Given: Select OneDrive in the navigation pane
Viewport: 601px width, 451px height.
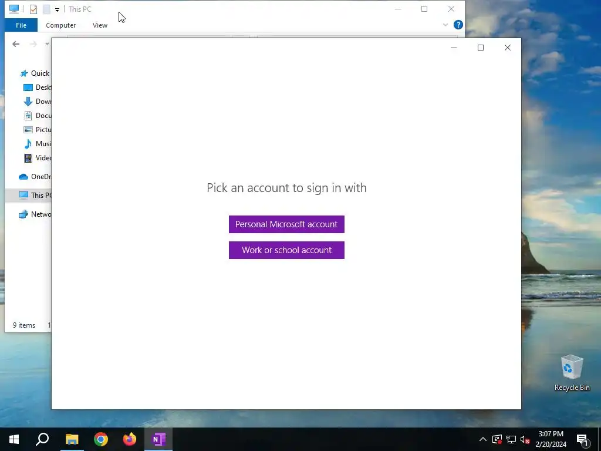Looking at the screenshot, I should click(35, 176).
